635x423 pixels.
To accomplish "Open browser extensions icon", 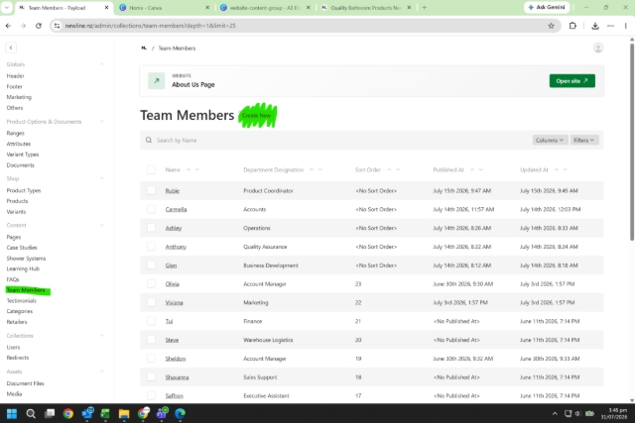I will 572,26.
